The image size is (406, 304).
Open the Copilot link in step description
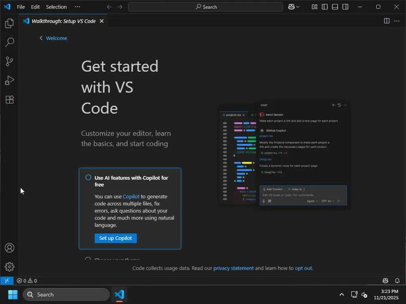tap(131, 196)
